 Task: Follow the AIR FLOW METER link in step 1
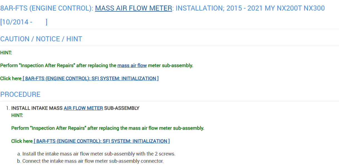click(x=83, y=108)
